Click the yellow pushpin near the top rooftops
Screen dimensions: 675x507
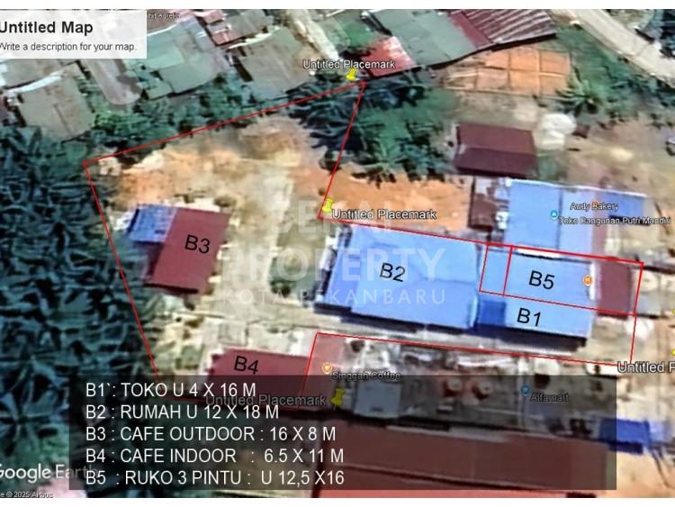[352, 75]
